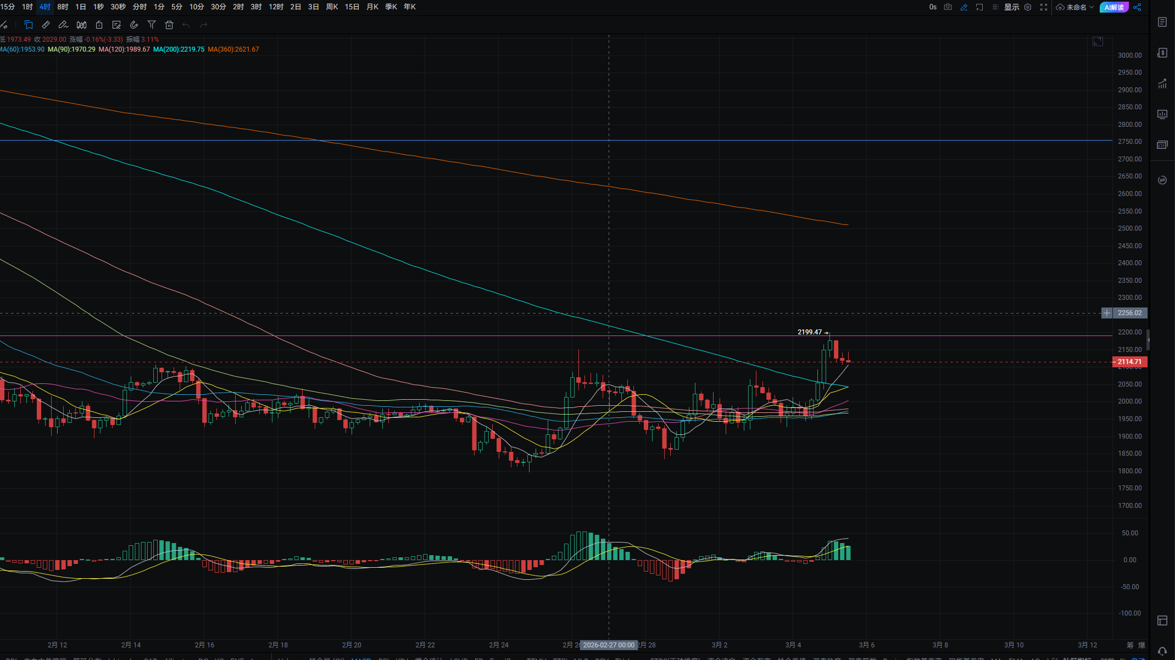Click the headset support icon
The height and width of the screenshot is (660, 1175).
(1162, 651)
